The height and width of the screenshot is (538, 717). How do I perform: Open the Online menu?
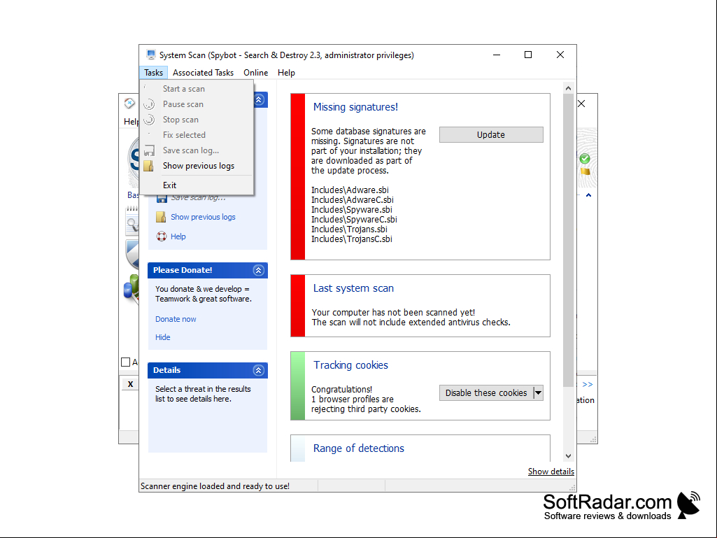255,72
